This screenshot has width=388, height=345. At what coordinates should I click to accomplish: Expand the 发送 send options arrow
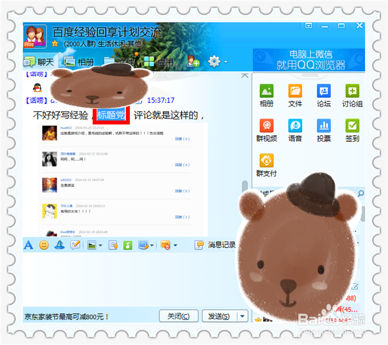click(242, 316)
